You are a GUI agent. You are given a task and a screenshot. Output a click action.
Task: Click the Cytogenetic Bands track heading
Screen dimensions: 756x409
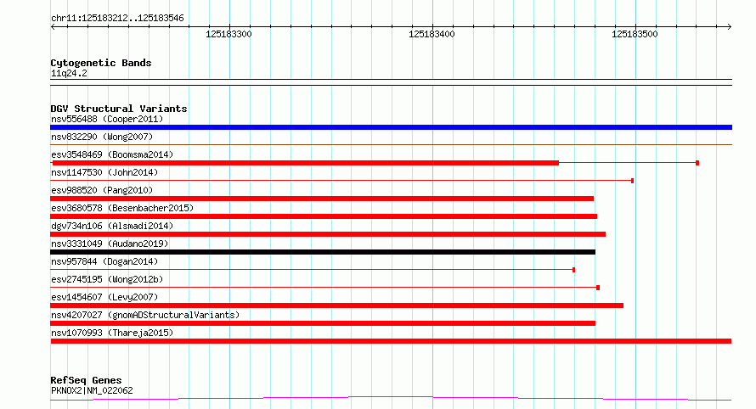coord(101,63)
